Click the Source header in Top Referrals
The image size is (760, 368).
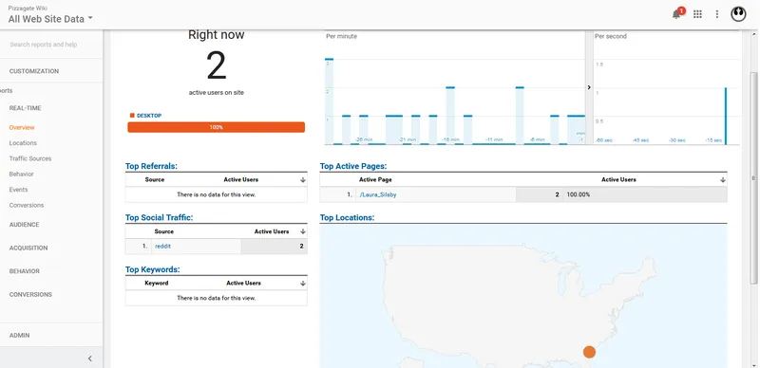click(x=155, y=179)
